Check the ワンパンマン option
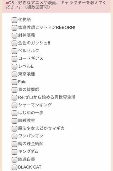 [14, 136]
